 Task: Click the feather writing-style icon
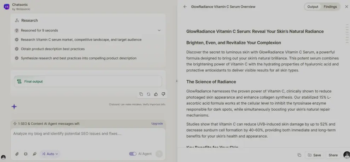34,154
